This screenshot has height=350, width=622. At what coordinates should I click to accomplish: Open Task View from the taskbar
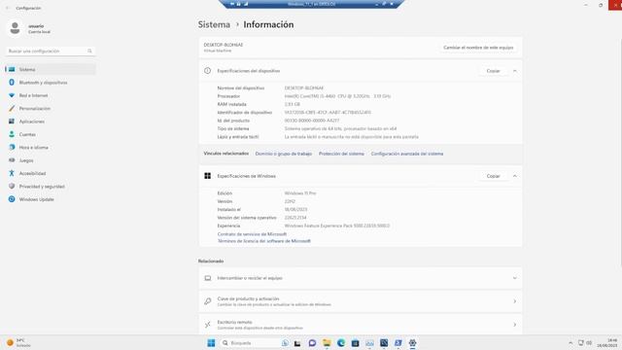coord(297,343)
